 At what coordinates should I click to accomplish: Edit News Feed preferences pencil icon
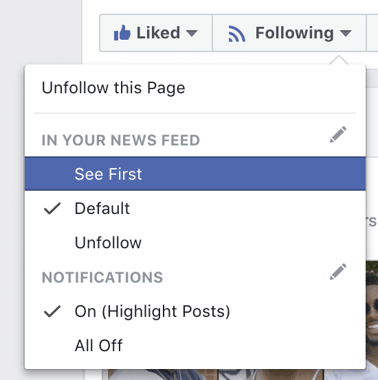pyautogui.click(x=338, y=134)
